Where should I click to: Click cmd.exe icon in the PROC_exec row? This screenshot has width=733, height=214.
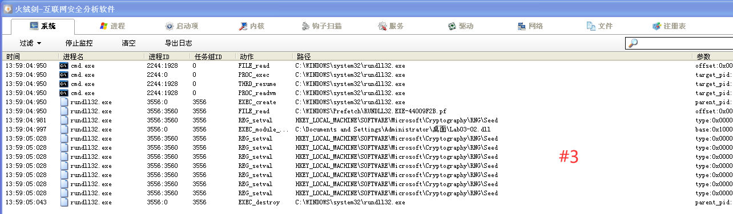tap(64, 75)
